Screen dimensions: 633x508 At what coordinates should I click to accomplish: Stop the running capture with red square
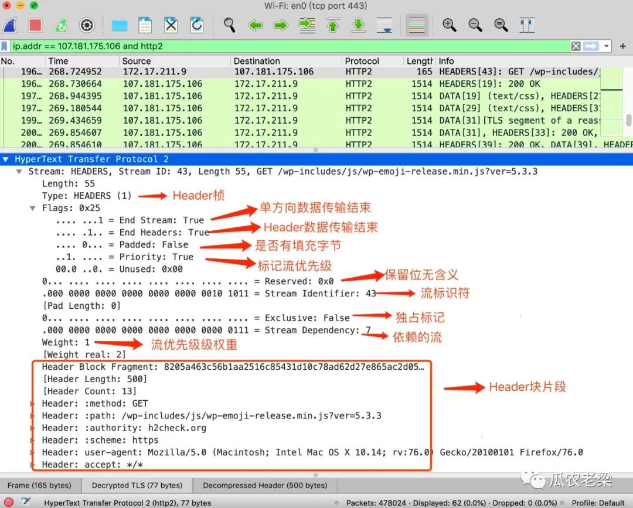pos(36,25)
